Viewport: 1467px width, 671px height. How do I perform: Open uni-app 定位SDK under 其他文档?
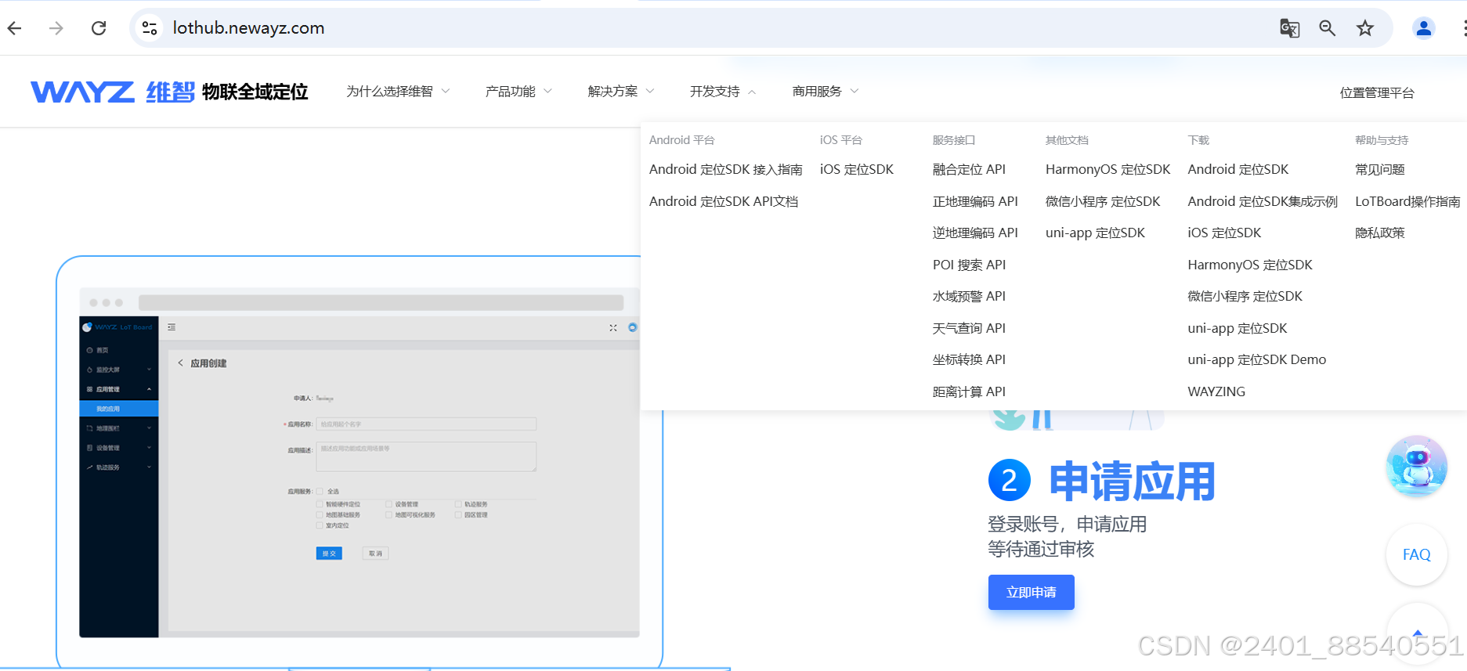coord(1095,233)
